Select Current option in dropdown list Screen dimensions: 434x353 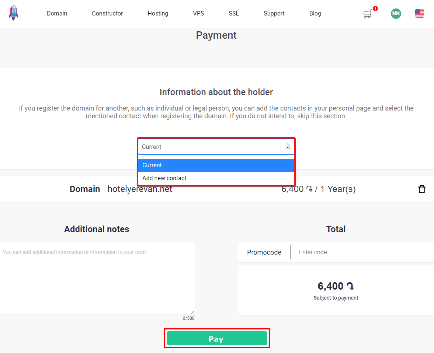point(216,165)
